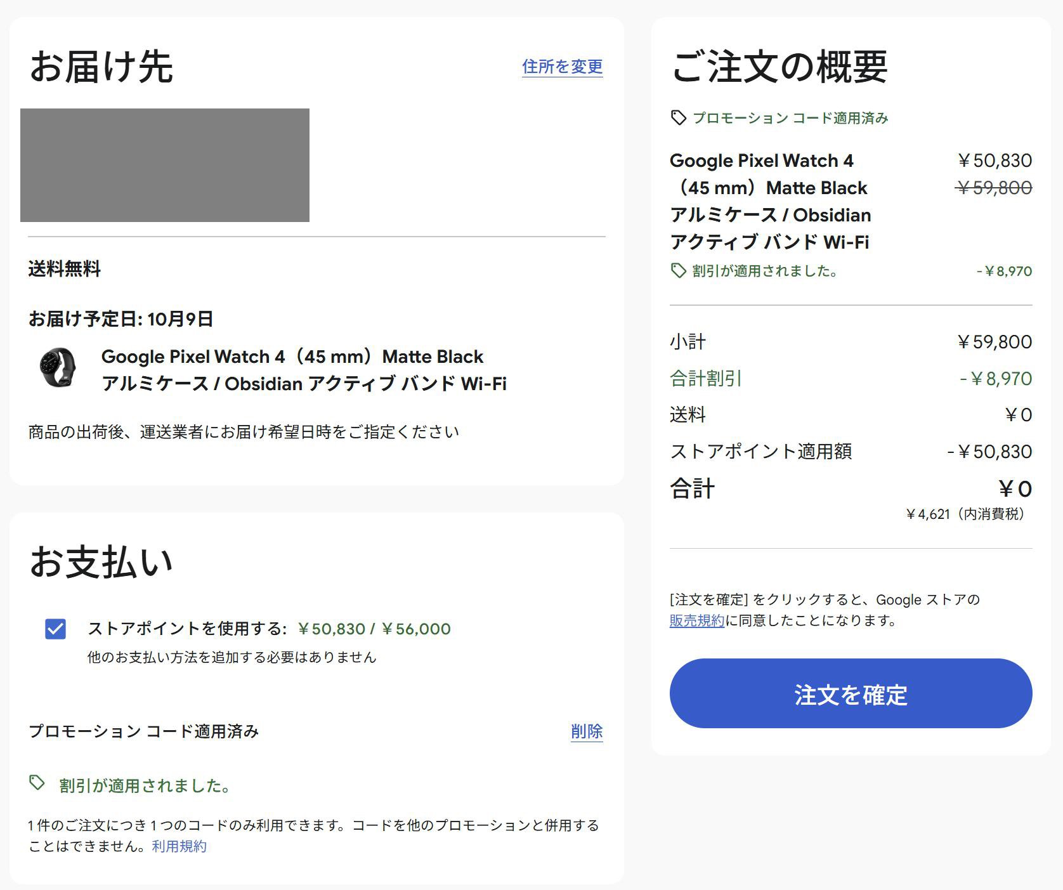Click the ストアポイント適用額 line item

click(761, 451)
